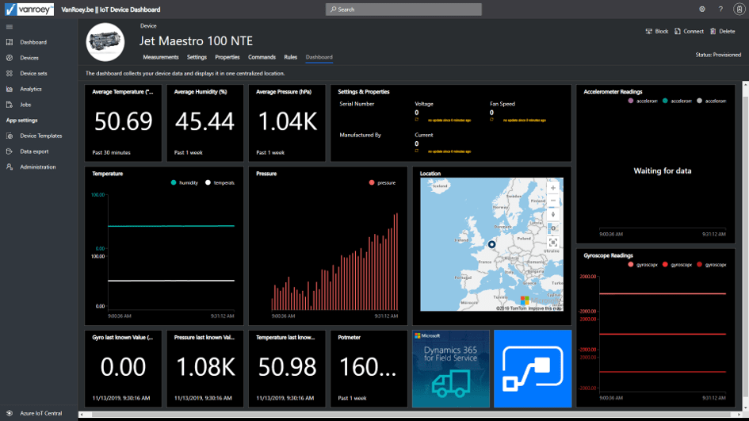749x421 pixels.
Task: Click the Administration person icon
Action: [x=10, y=166]
